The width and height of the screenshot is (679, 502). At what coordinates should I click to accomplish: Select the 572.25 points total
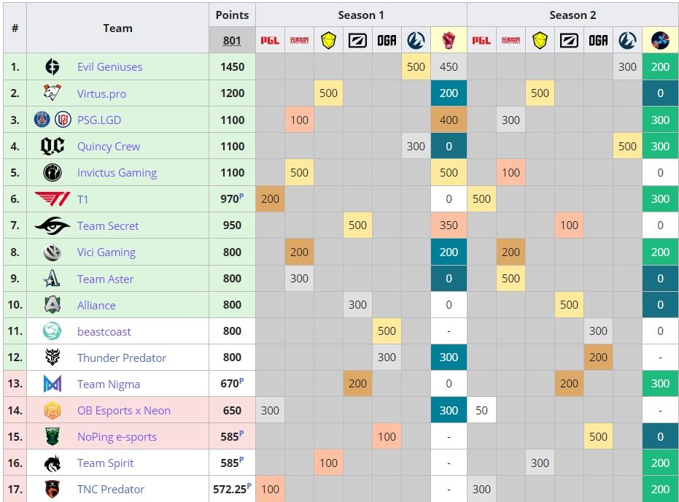tap(232, 490)
